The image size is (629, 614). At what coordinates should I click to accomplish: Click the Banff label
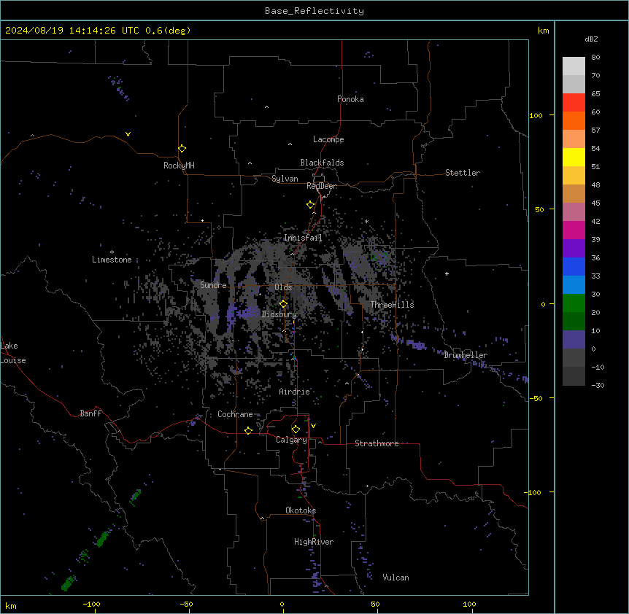click(x=90, y=413)
